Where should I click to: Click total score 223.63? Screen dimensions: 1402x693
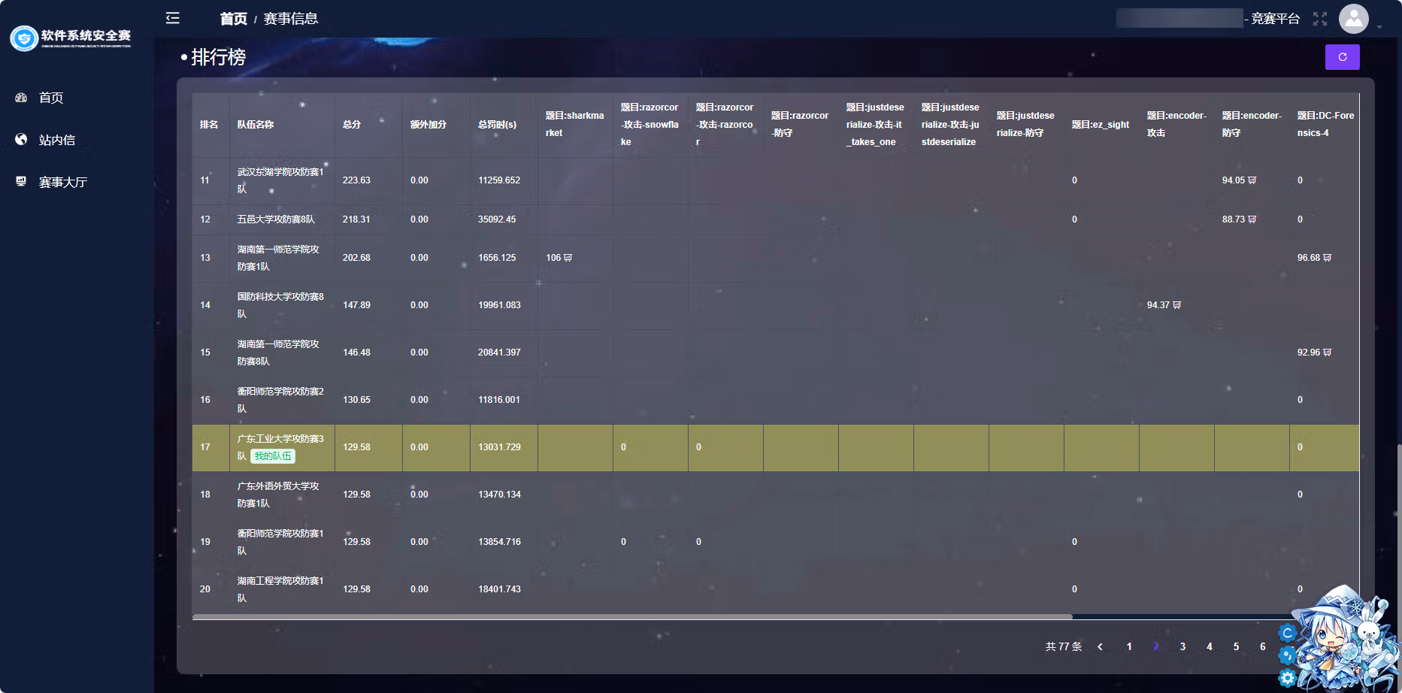pyautogui.click(x=356, y=180)
